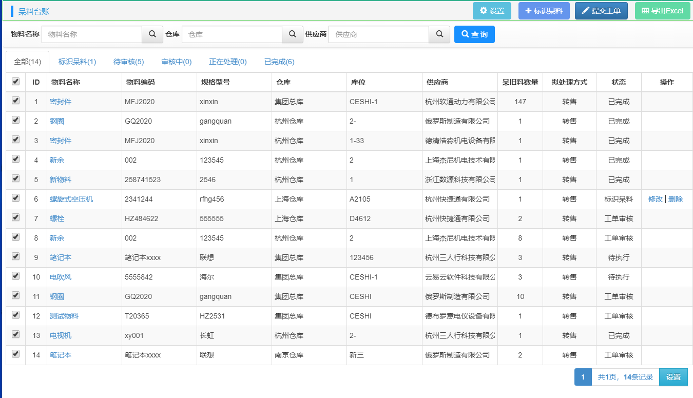Uncheck the checkbox for row ID 13
The width and height of the screenshot is (693, 398).
click(x=15, y=334)
